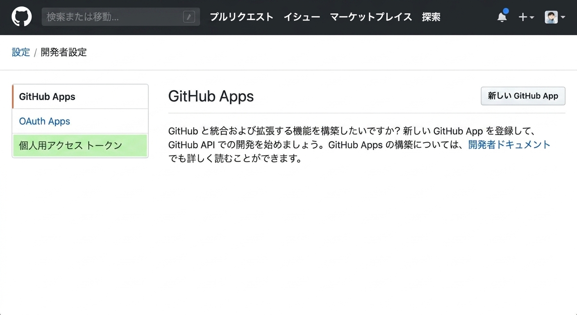The image size is (577, 315).
Task: Open the user avatar menu
Action: click(555, 17)
